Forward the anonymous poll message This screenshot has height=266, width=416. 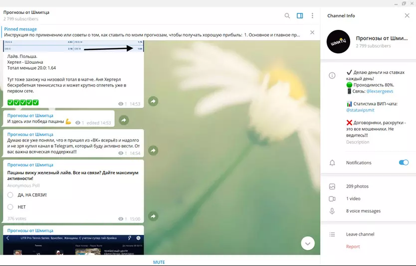153,216
